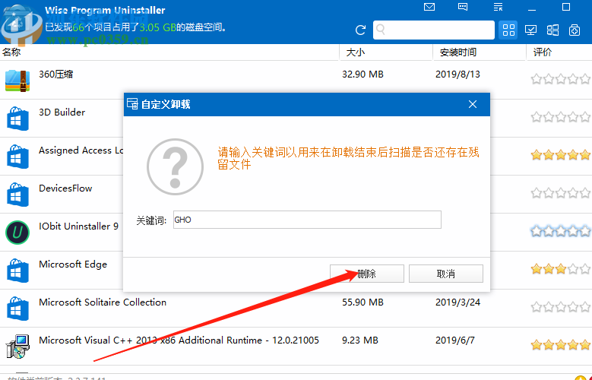Rate Microsoft Edge using its stars
The width and height of the screenshot is (592, 380).
click(561, 269)
